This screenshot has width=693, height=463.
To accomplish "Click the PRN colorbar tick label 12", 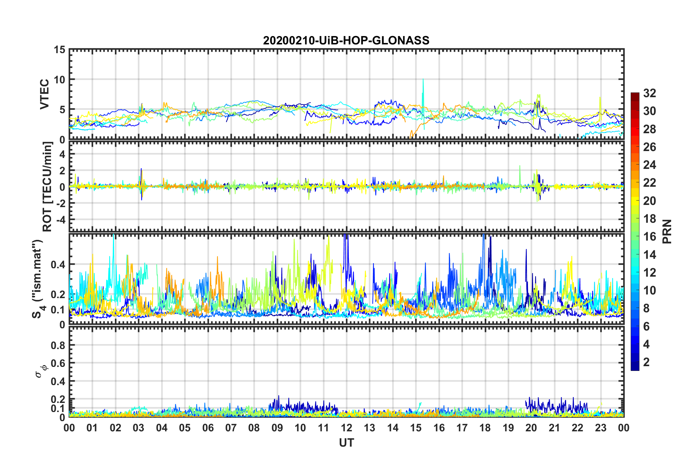I will pyautogui.click(x=650, y=273).
